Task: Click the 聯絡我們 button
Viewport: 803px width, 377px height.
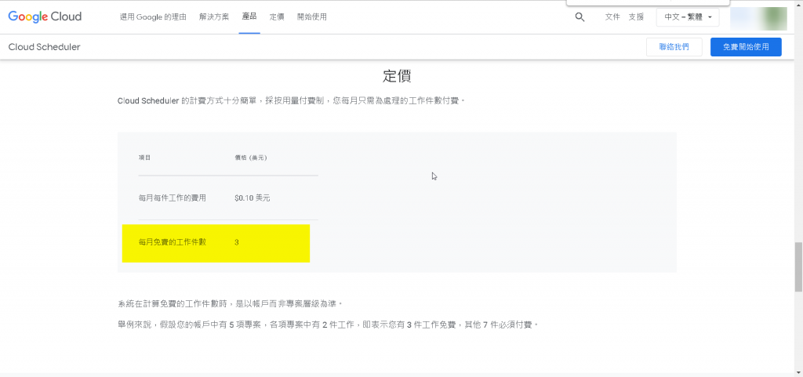Action: [x=674, y=47]
